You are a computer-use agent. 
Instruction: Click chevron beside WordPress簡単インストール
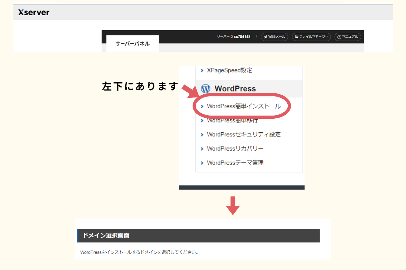coord(202,106)
